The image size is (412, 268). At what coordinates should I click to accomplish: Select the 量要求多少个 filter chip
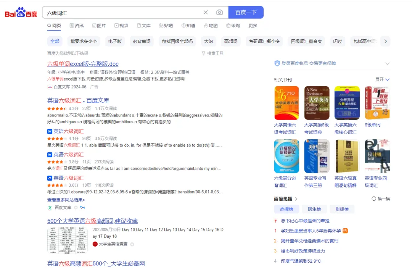tap(84, 41)
